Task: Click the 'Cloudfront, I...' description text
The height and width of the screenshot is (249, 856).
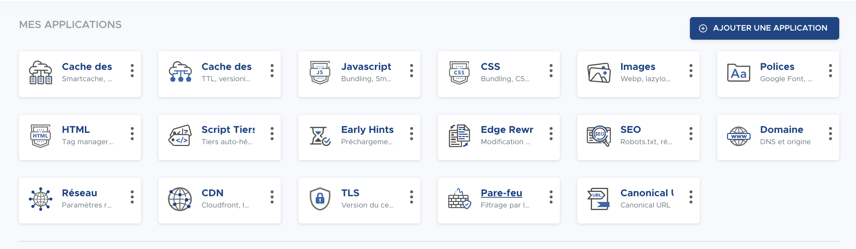Action: 225,205
